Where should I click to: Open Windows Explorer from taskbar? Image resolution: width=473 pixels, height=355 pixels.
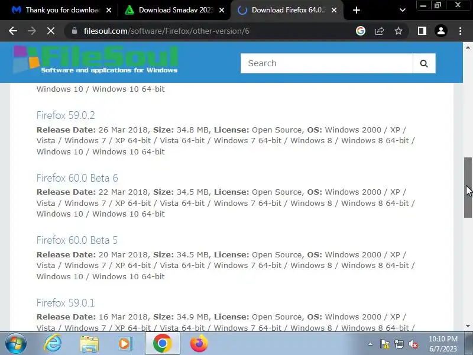pos(89,344)
